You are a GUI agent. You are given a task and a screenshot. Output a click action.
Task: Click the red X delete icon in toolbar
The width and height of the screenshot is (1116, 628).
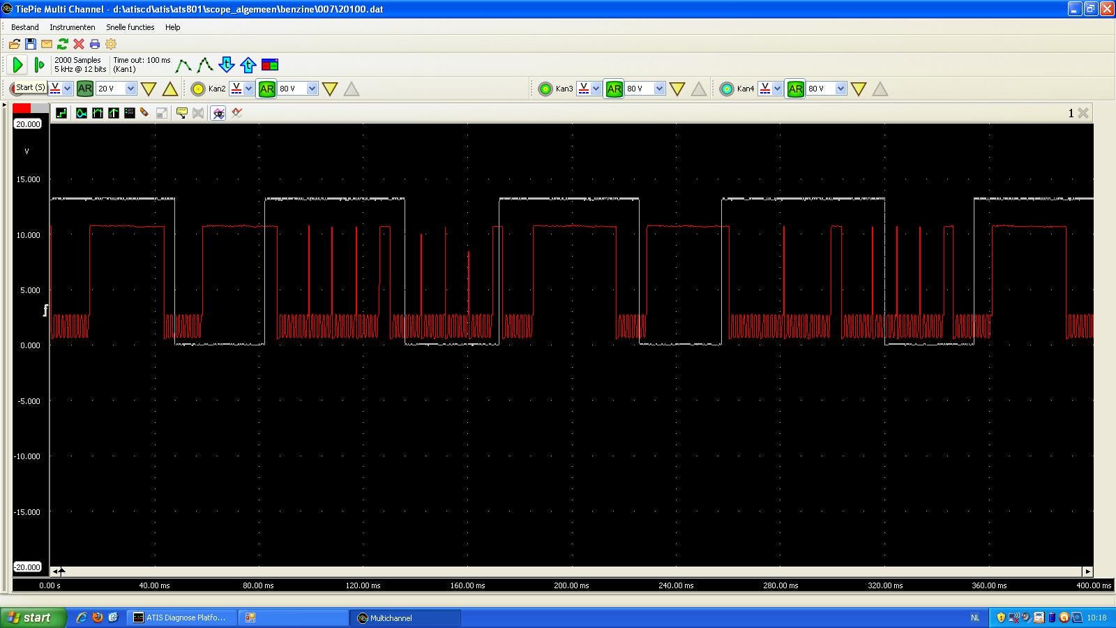click(79, 44)
